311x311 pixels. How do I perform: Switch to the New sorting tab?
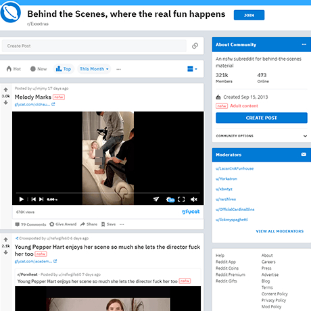39,69
